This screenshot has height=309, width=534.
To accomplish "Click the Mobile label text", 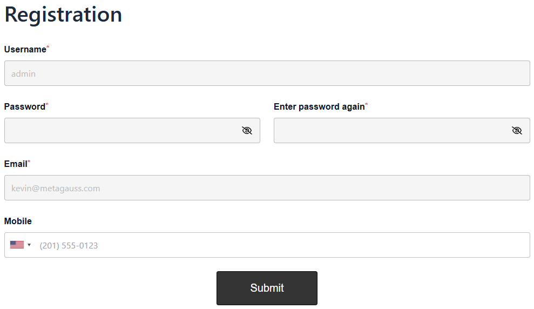I will (x=18, y=221).
